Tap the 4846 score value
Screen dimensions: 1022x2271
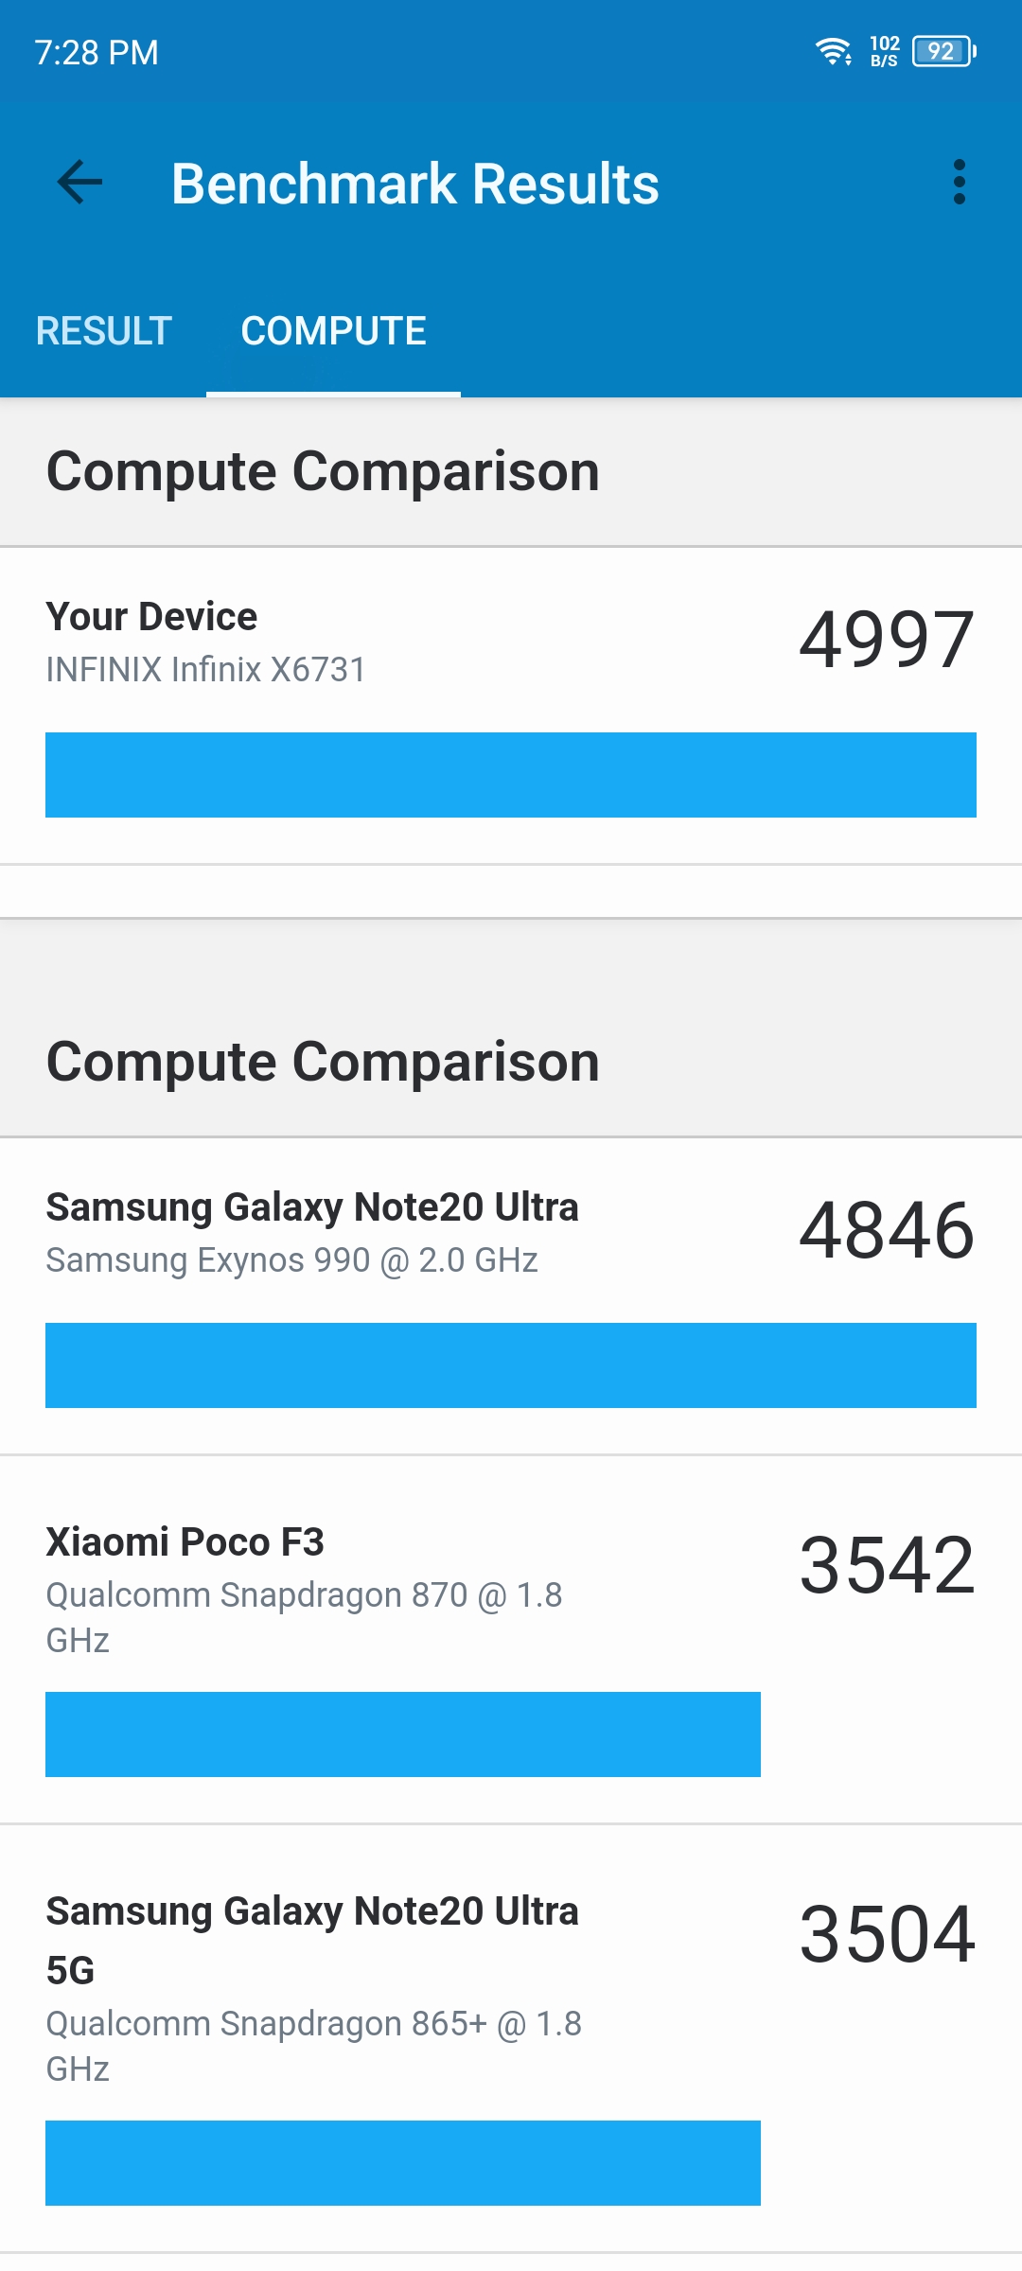pyautogui.click(x=887, y=1231)
